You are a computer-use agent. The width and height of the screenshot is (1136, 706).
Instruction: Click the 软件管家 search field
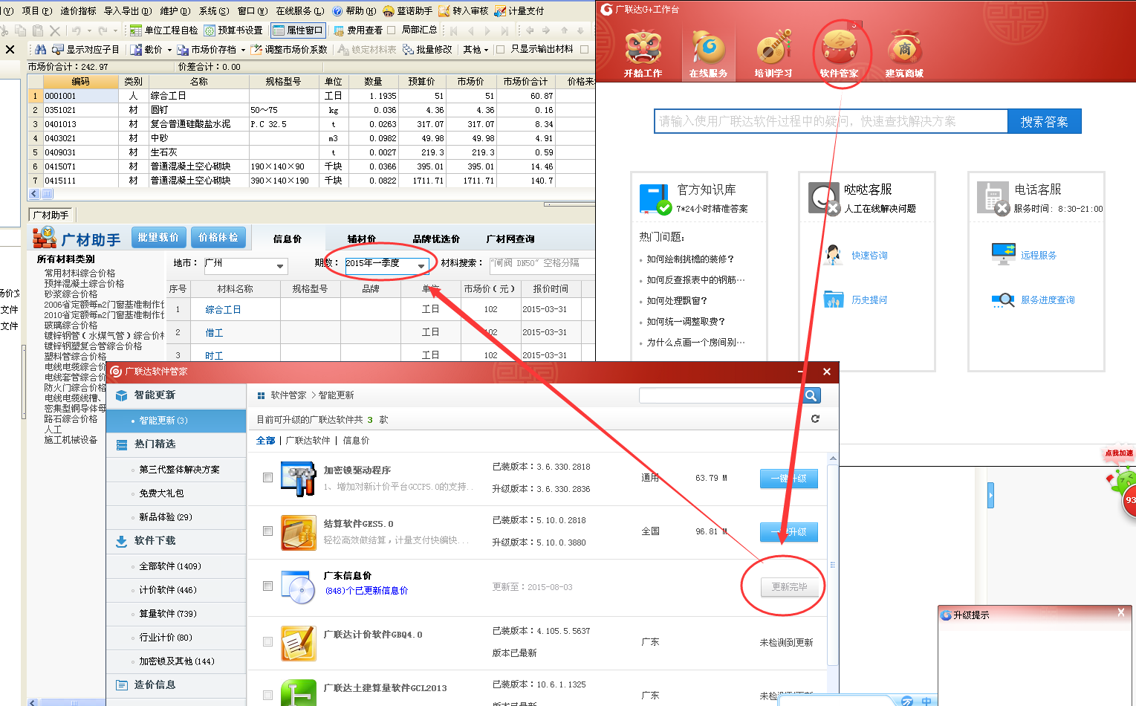(721, 395)
